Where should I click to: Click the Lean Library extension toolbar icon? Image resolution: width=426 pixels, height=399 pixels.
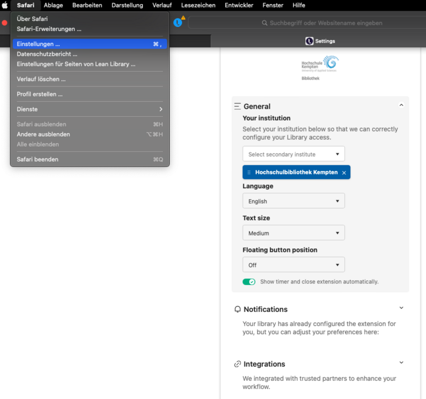[x=178, y=23]
